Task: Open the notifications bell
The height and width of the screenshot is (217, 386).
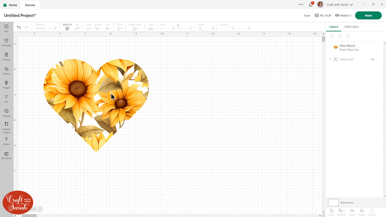Action: [311, 5]
